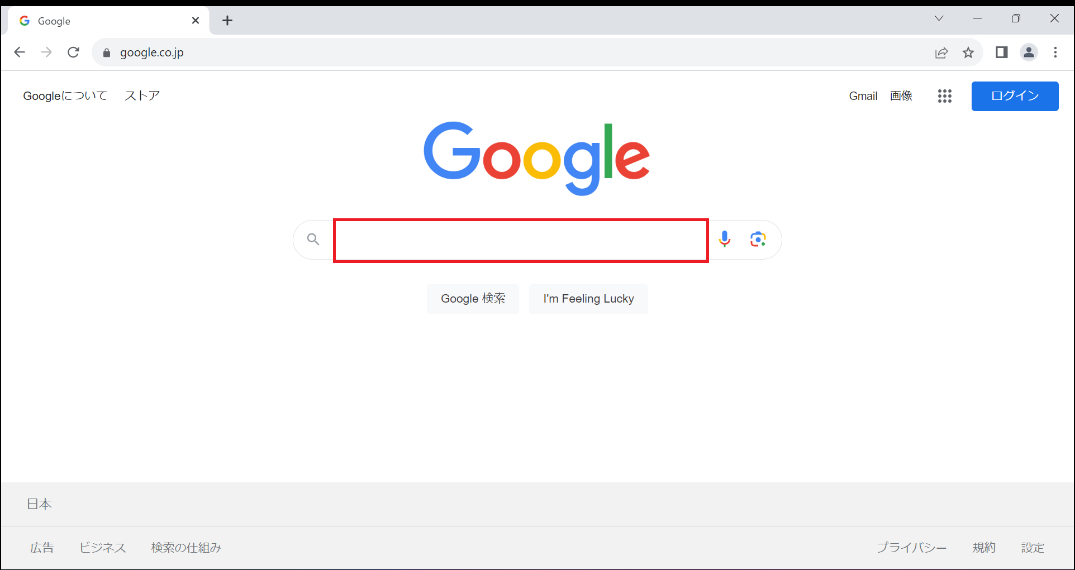Screen dimensions: 1075x570
Task: Focus the Google search input field
Action: point(521,241)
